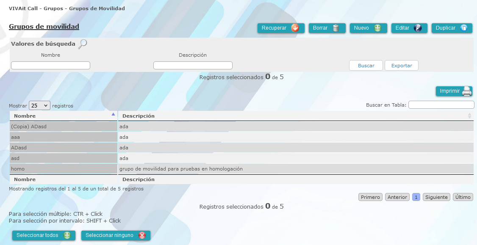
Task: Select page 1 in pagination
Action: (x=416, y=197)
